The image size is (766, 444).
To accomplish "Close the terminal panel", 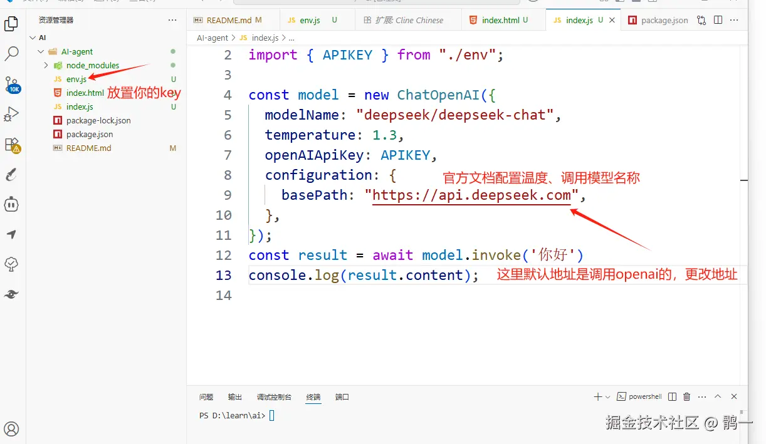I will [x=734, y=397].
